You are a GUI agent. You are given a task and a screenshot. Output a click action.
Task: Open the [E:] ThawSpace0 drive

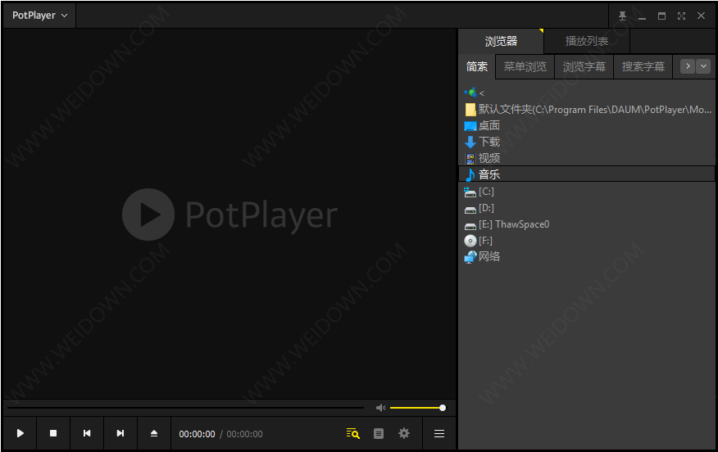(x=513, y=224)
